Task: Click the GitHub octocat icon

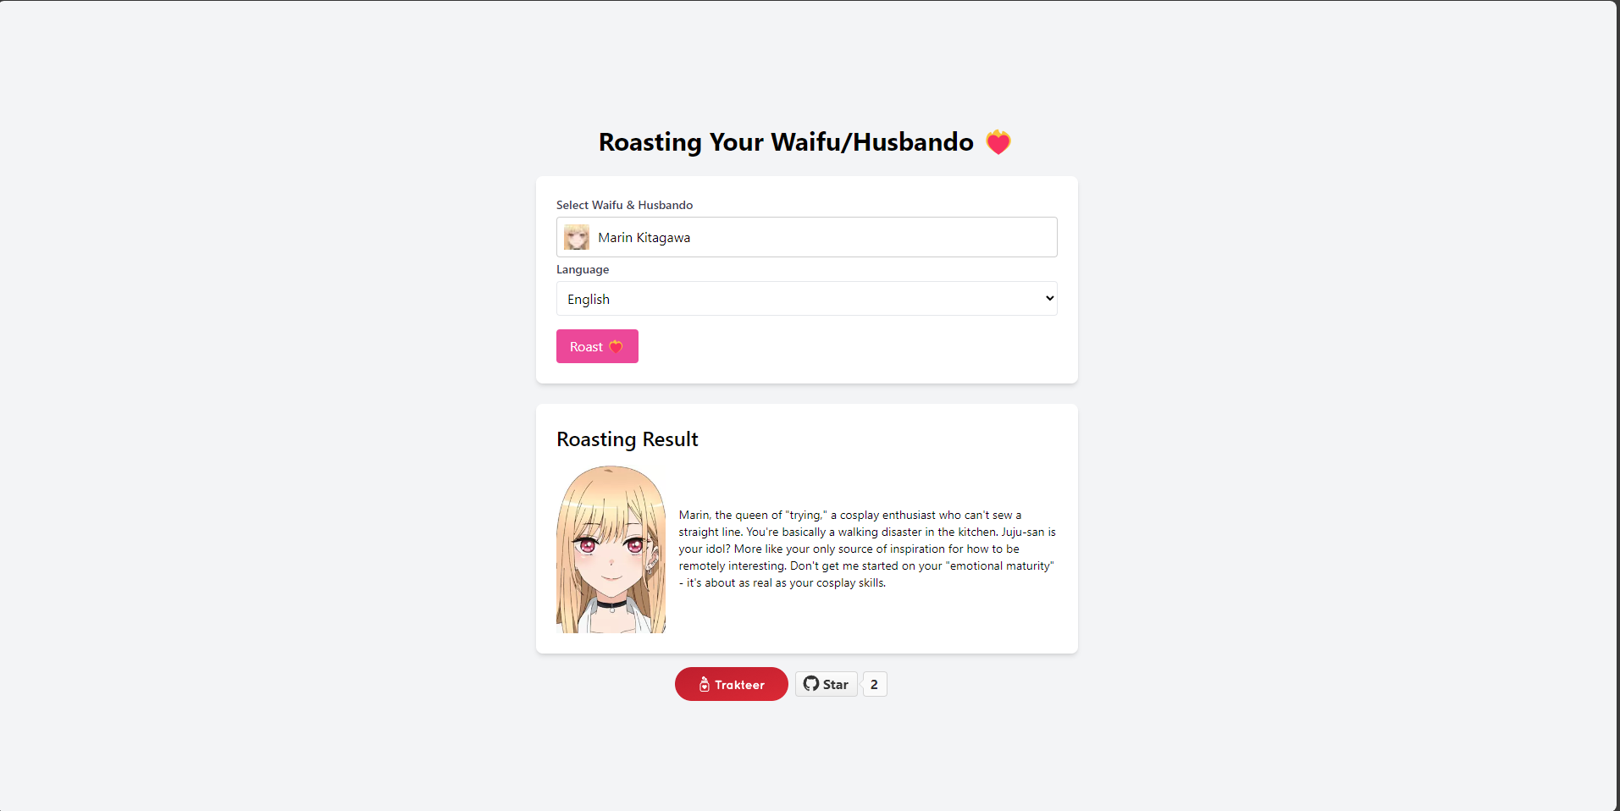Action: pyautogui.click(x=811, y=684)
